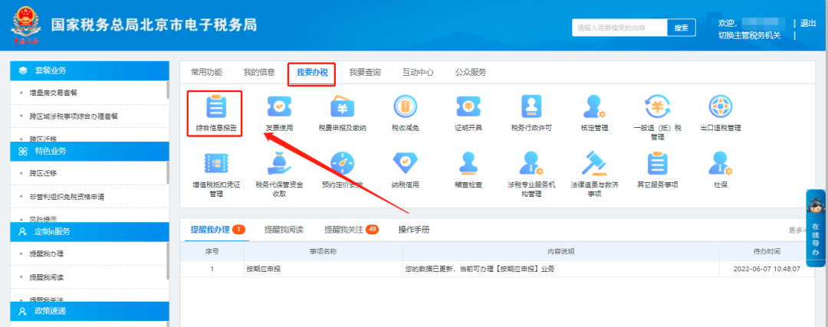Click the 套餐业务 list scrollbar
Viewport: 828px width, 327px height.
click(168, 90)
